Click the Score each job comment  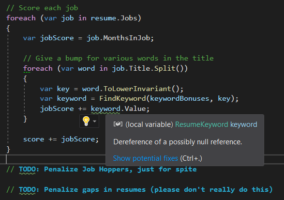(42, 8)
